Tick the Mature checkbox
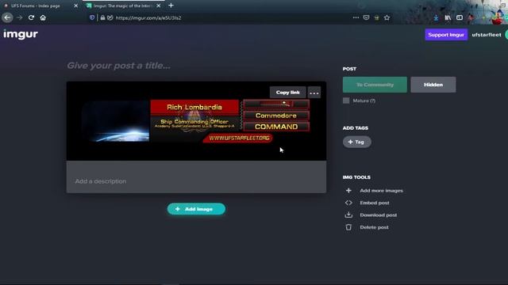This screenshot has width=508, height=285. click(346, 101)
